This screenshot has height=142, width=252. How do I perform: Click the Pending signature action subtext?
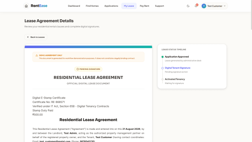coord(176,72)
